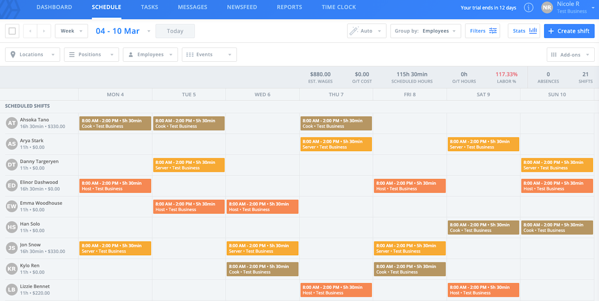Open Filters sliders icon
This screenshot has width=599, height=301.
(493, 31)
